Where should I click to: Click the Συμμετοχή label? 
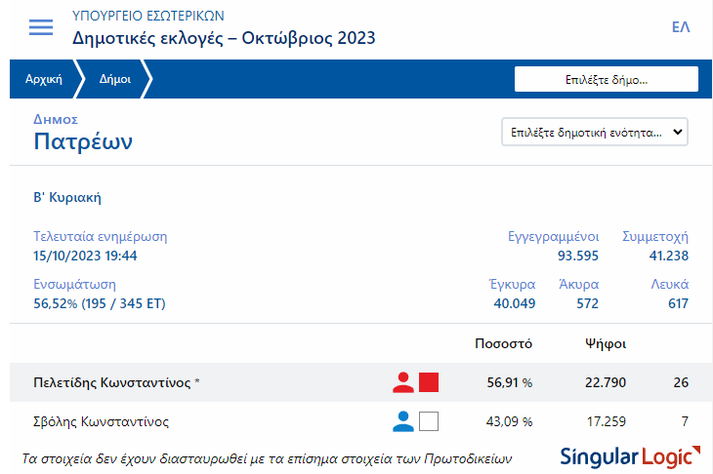pyautogui.click(x=655, y=237)
